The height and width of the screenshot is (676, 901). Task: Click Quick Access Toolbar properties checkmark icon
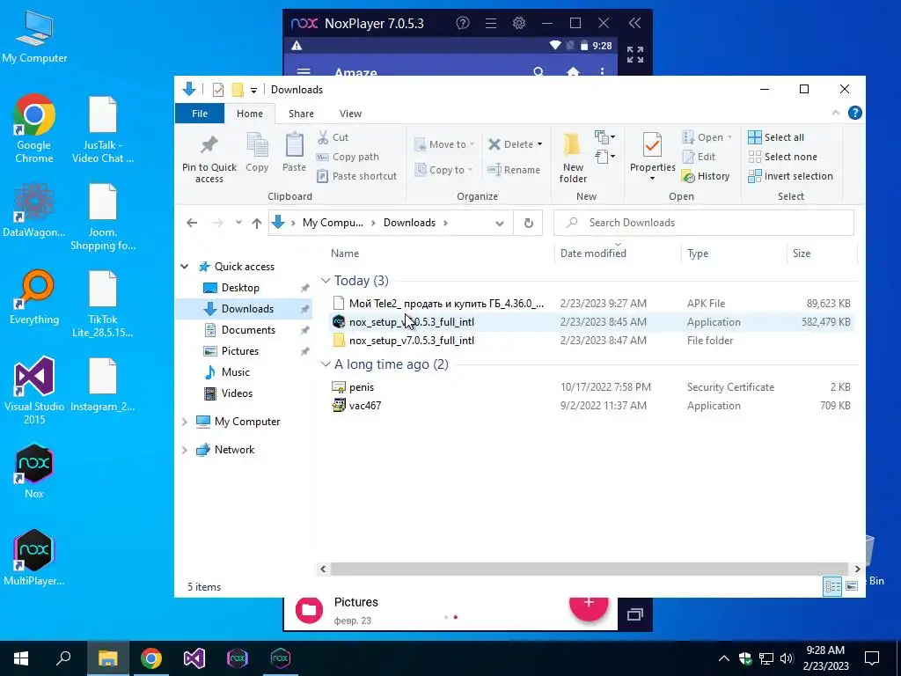click(218, 90)
